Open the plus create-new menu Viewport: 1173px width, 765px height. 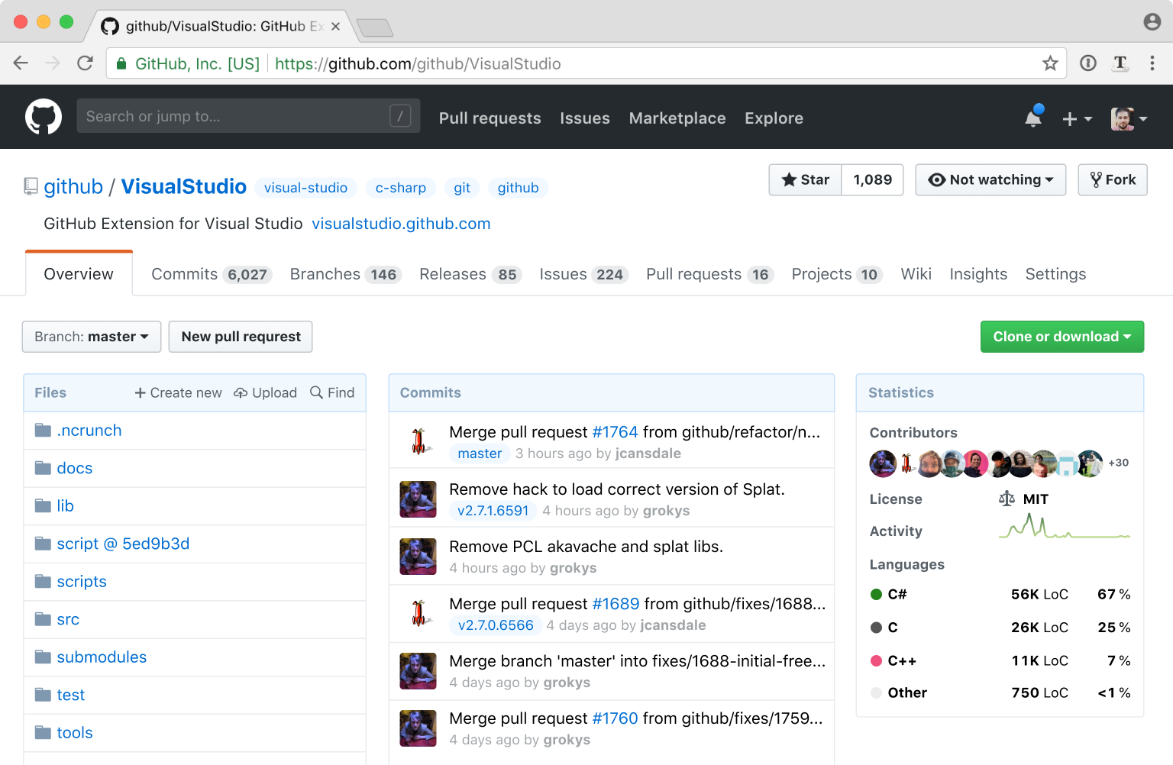[1077, 118]
